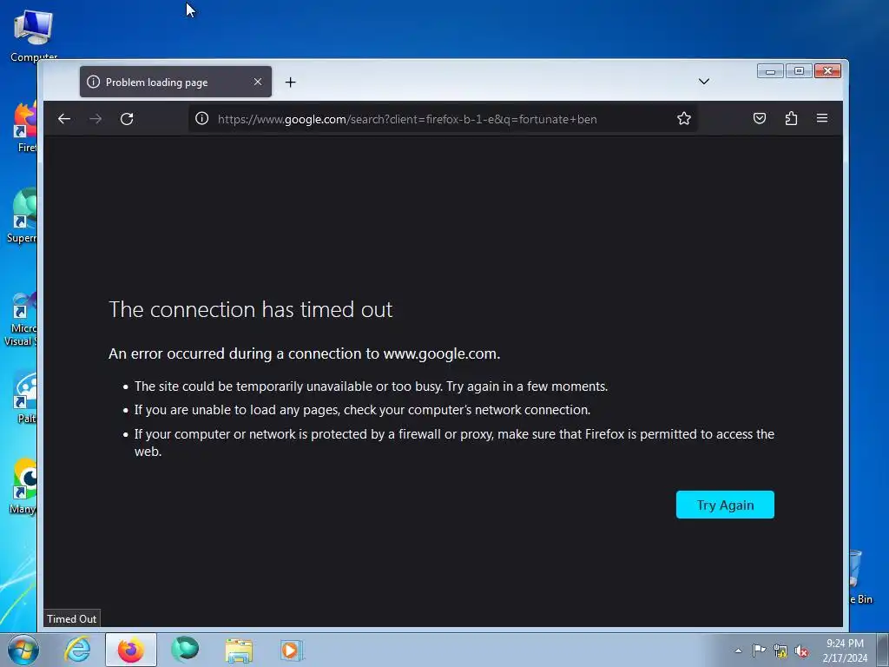Open the Action Center flag icon
Image resolution: width=889 pixels, height=667 pixels.
coord(759,650)
